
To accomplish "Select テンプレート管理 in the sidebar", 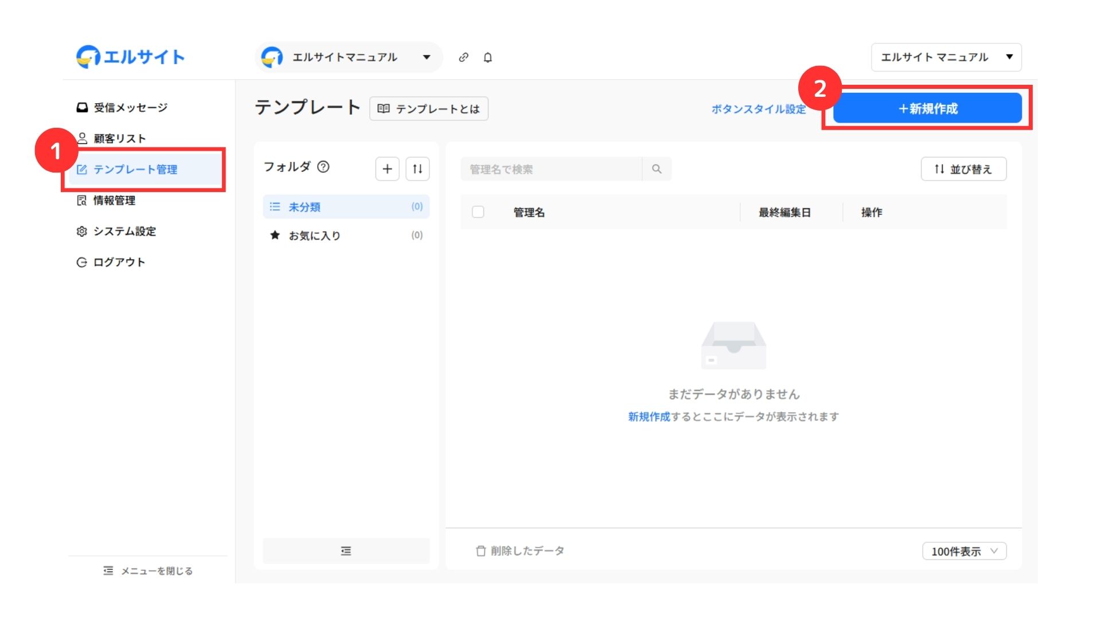I will point(135,170).
